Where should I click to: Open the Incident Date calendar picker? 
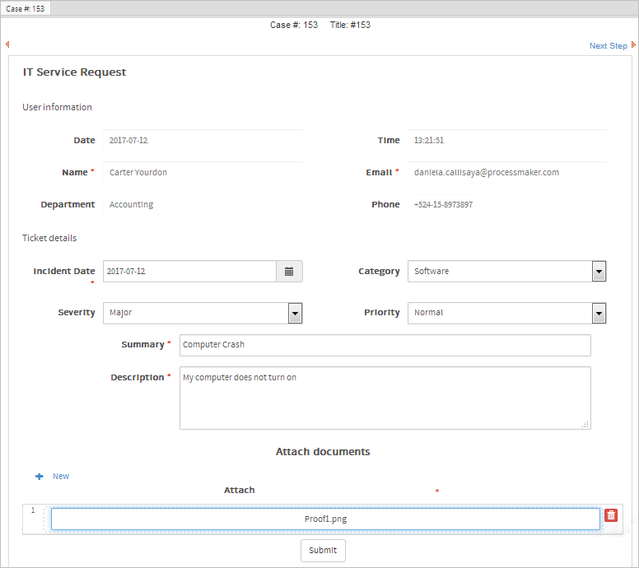click(289, 272)
